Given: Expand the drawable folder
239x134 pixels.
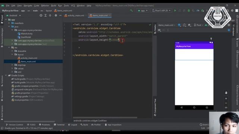Looking at the screenshot, I should tap(12, 51).
